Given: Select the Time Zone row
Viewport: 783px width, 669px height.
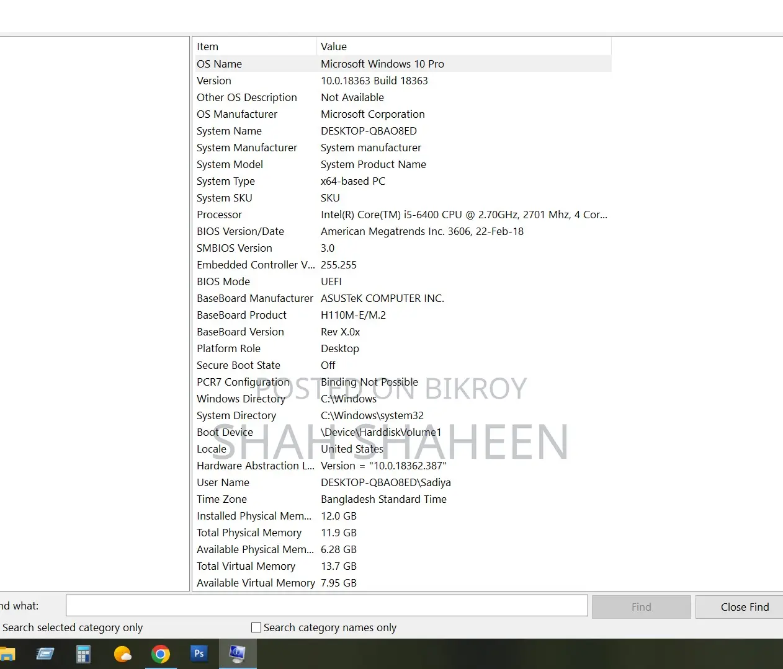Looking at the screenshot, I should pyautogui.click(x=403, y=499).
